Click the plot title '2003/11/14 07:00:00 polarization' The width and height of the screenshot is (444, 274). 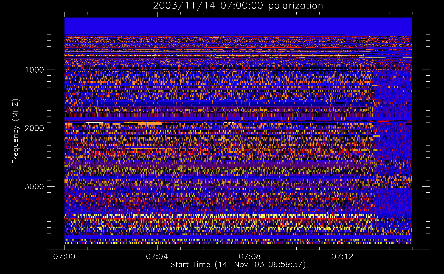tap(238, 6)
